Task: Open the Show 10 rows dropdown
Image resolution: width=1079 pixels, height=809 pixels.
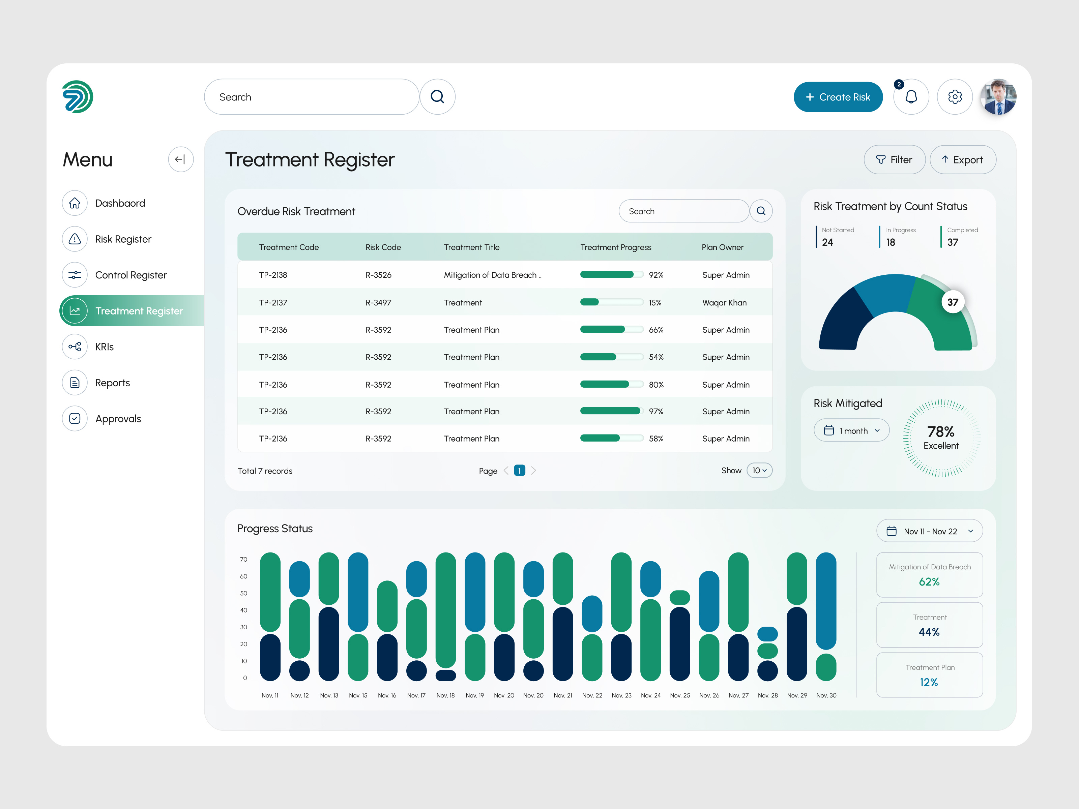Action: [x=759, y=470]
